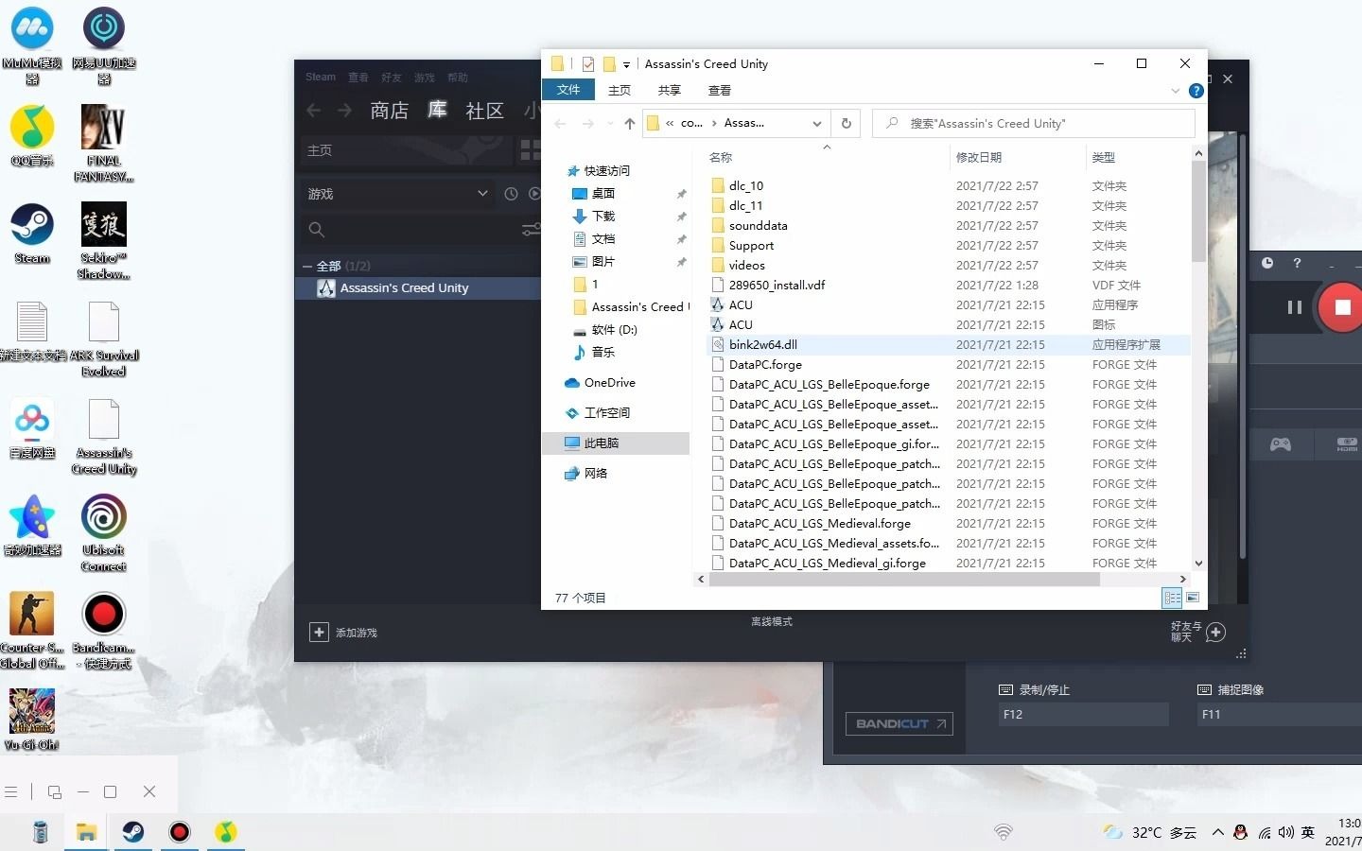Open Explorer help blue question icon
This screenshot has height=851, width=1362.
pos(1196,91)
